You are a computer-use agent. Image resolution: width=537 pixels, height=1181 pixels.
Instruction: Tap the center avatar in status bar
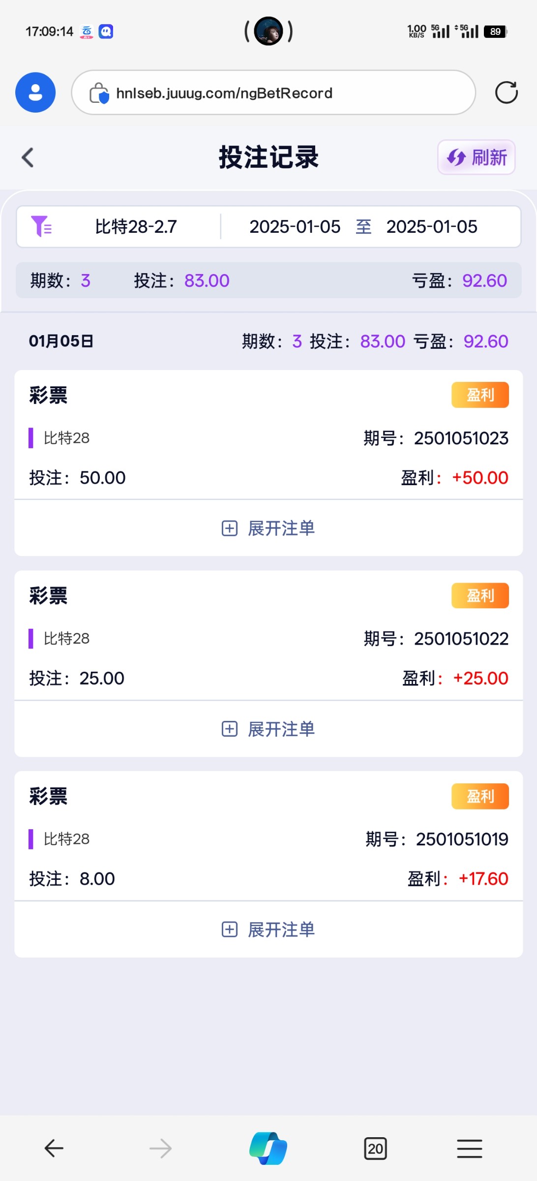[x=268, y=31]
